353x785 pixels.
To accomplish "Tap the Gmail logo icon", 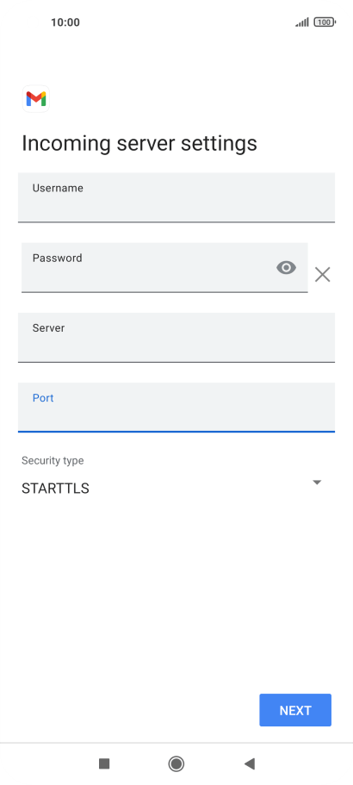I will tap(36, 98).
